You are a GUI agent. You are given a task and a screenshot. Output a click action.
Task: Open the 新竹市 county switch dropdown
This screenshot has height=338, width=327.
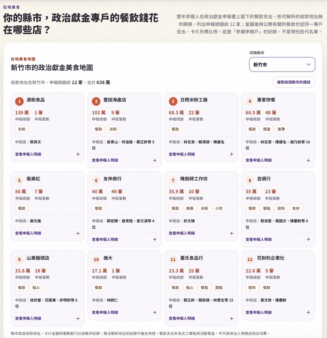(282, 64)
